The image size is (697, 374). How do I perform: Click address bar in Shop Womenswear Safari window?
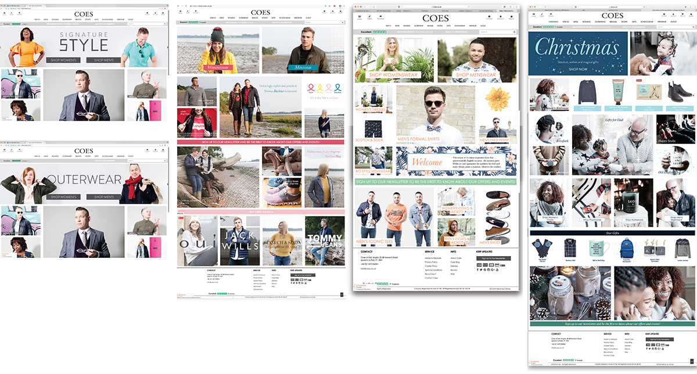click(x=436, y=7)
